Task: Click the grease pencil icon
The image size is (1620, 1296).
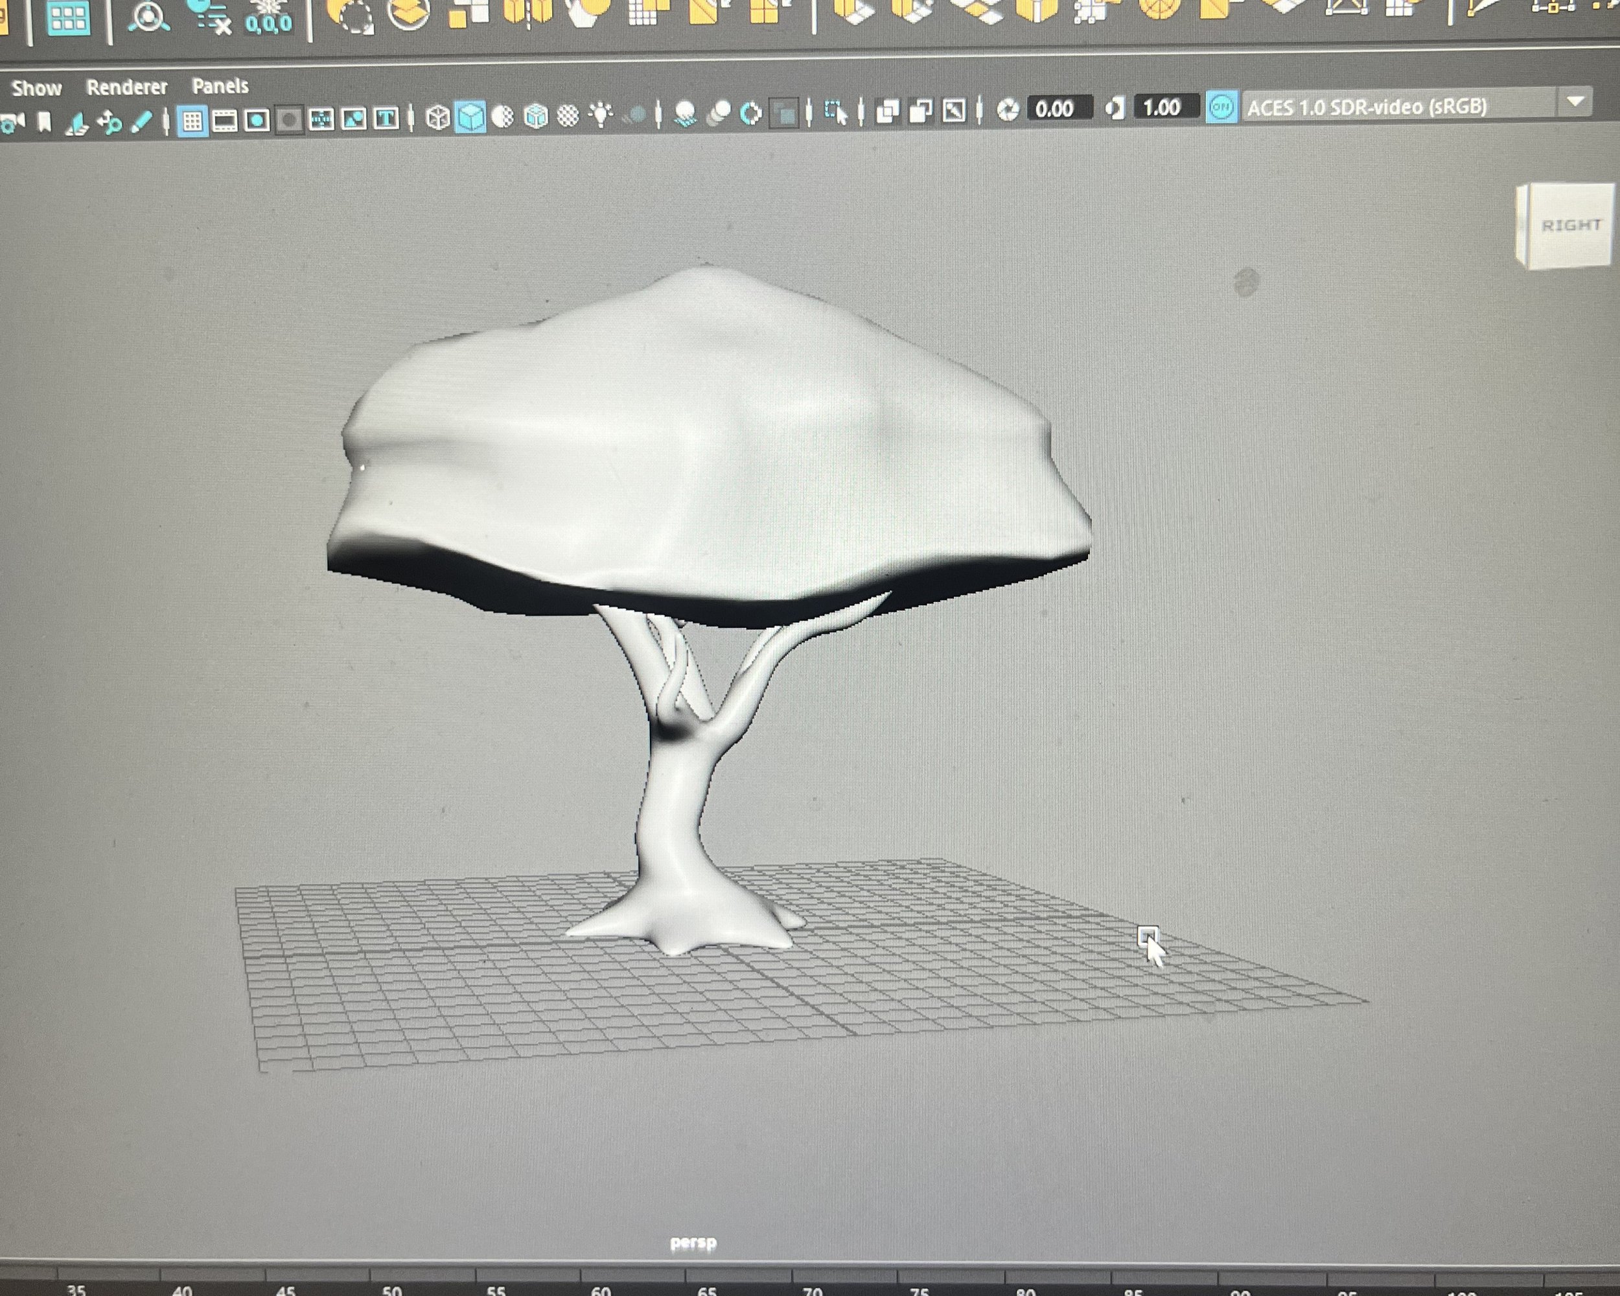Action: pyautogui.click(x=141, y=122)
